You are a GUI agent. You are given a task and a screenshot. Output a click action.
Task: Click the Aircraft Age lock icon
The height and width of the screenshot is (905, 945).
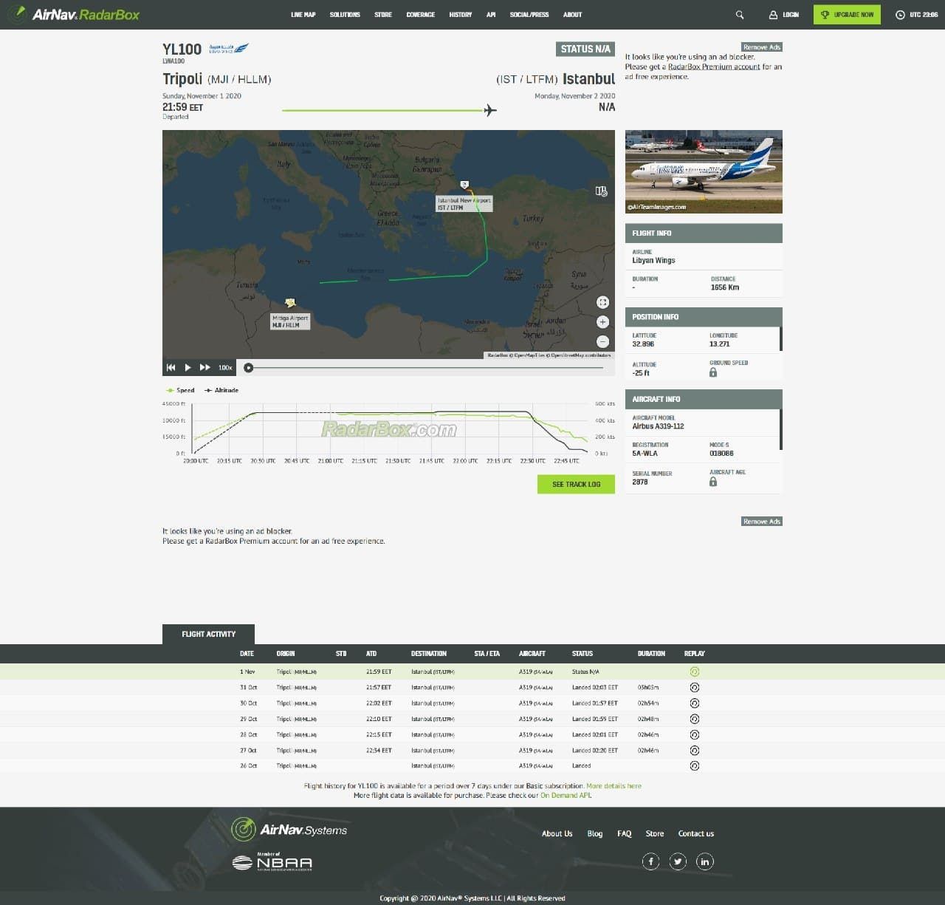click(x=713, y=482)
